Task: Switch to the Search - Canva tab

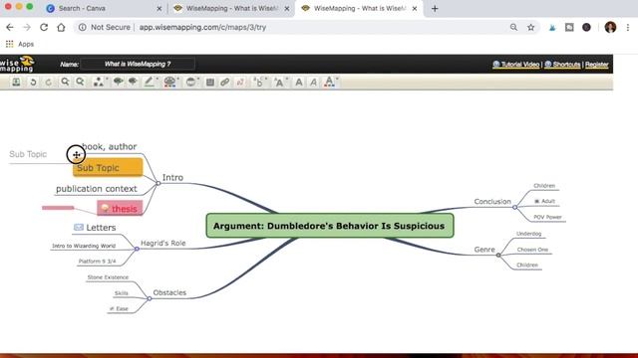Action: point(104,8)
